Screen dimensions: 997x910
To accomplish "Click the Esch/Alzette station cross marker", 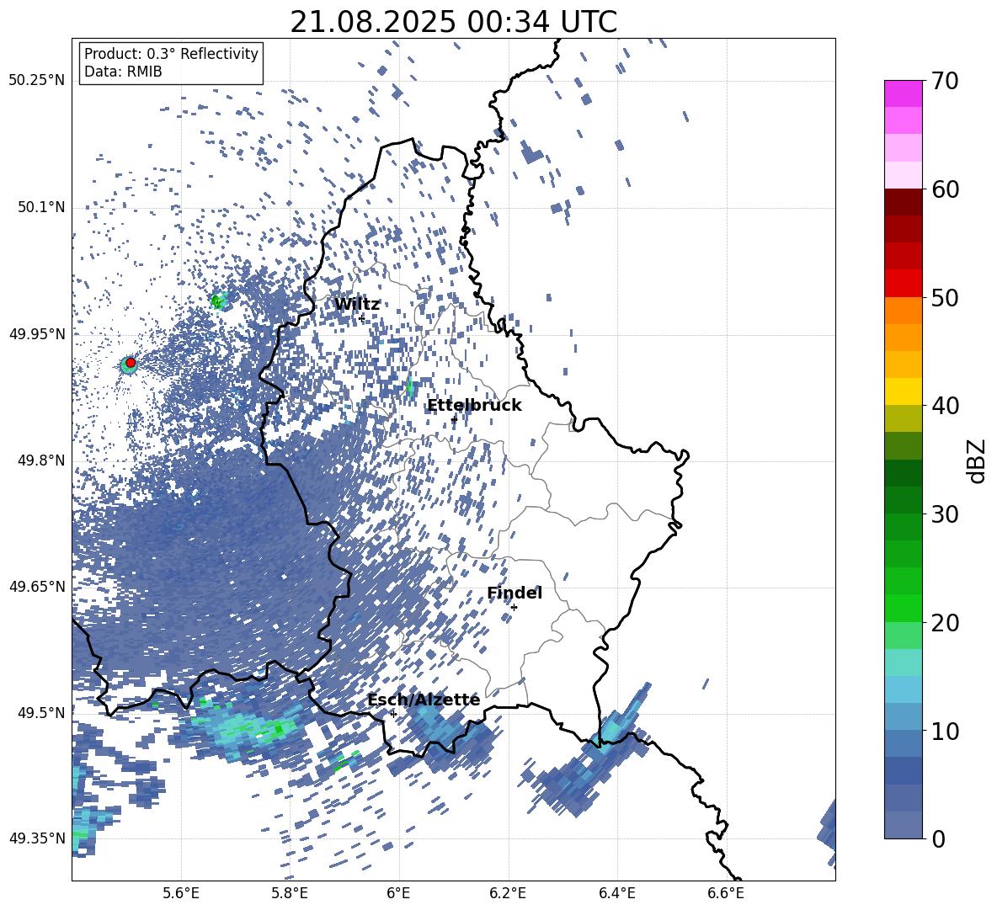I will coord(393,714).
